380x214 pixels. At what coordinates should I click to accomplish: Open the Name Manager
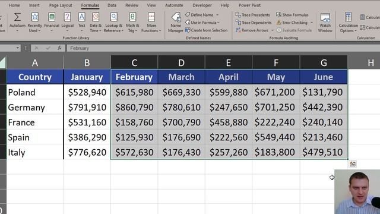176,23
